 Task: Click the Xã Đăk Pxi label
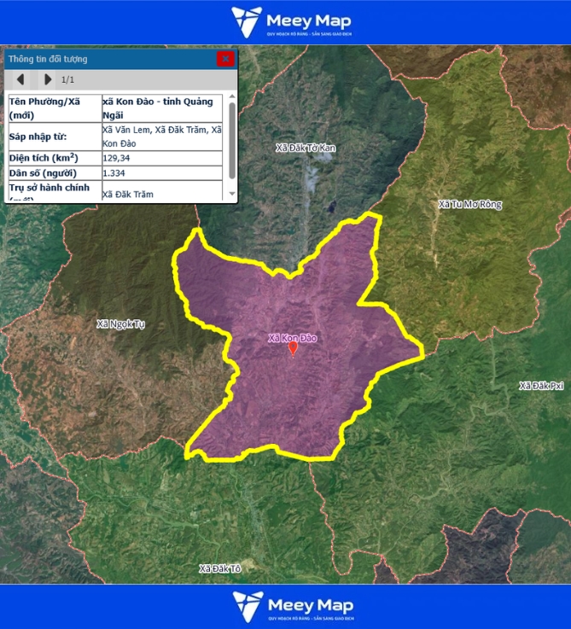pyautogui.click(x=542, y=386)
